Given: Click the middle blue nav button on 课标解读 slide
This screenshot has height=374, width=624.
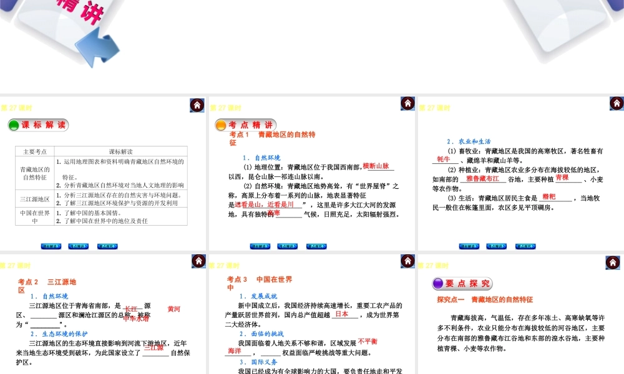Looking at the screenshot, I should tap(79, 246).
